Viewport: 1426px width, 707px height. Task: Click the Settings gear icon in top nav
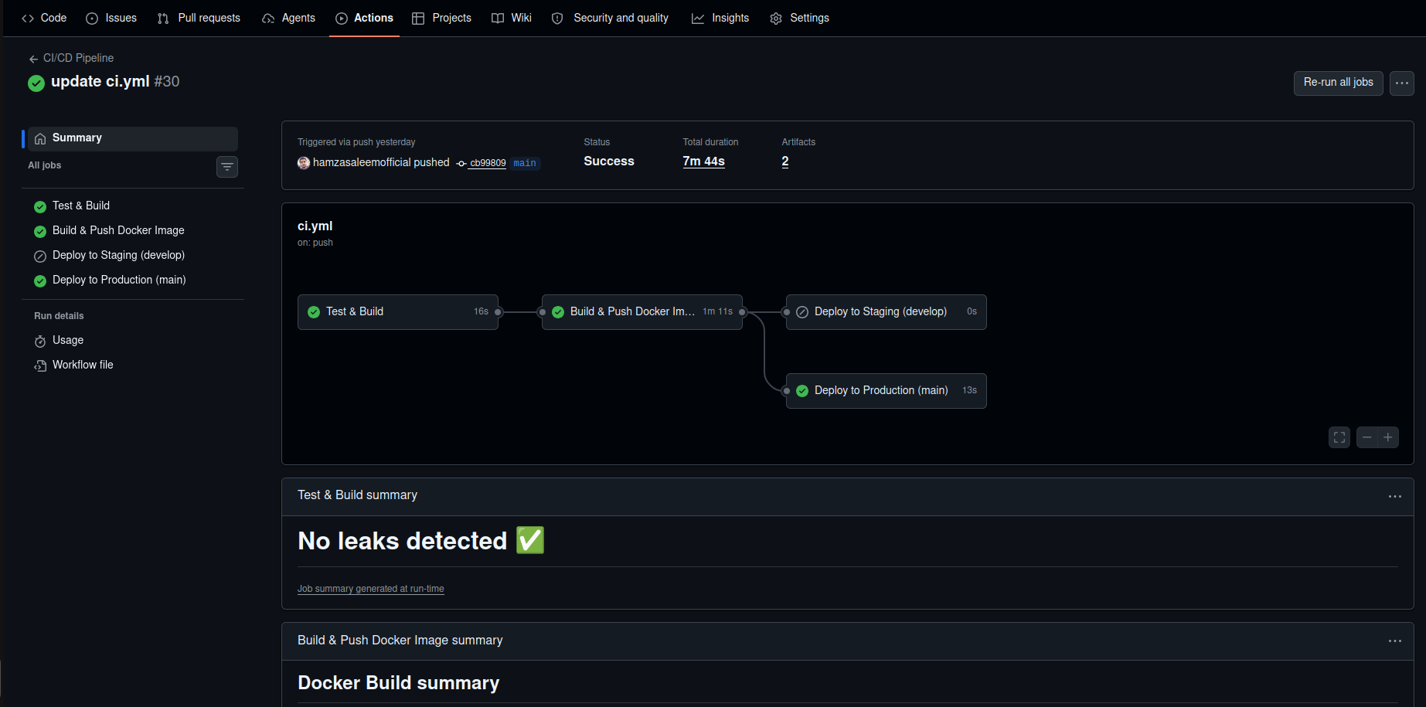[776, 19]
